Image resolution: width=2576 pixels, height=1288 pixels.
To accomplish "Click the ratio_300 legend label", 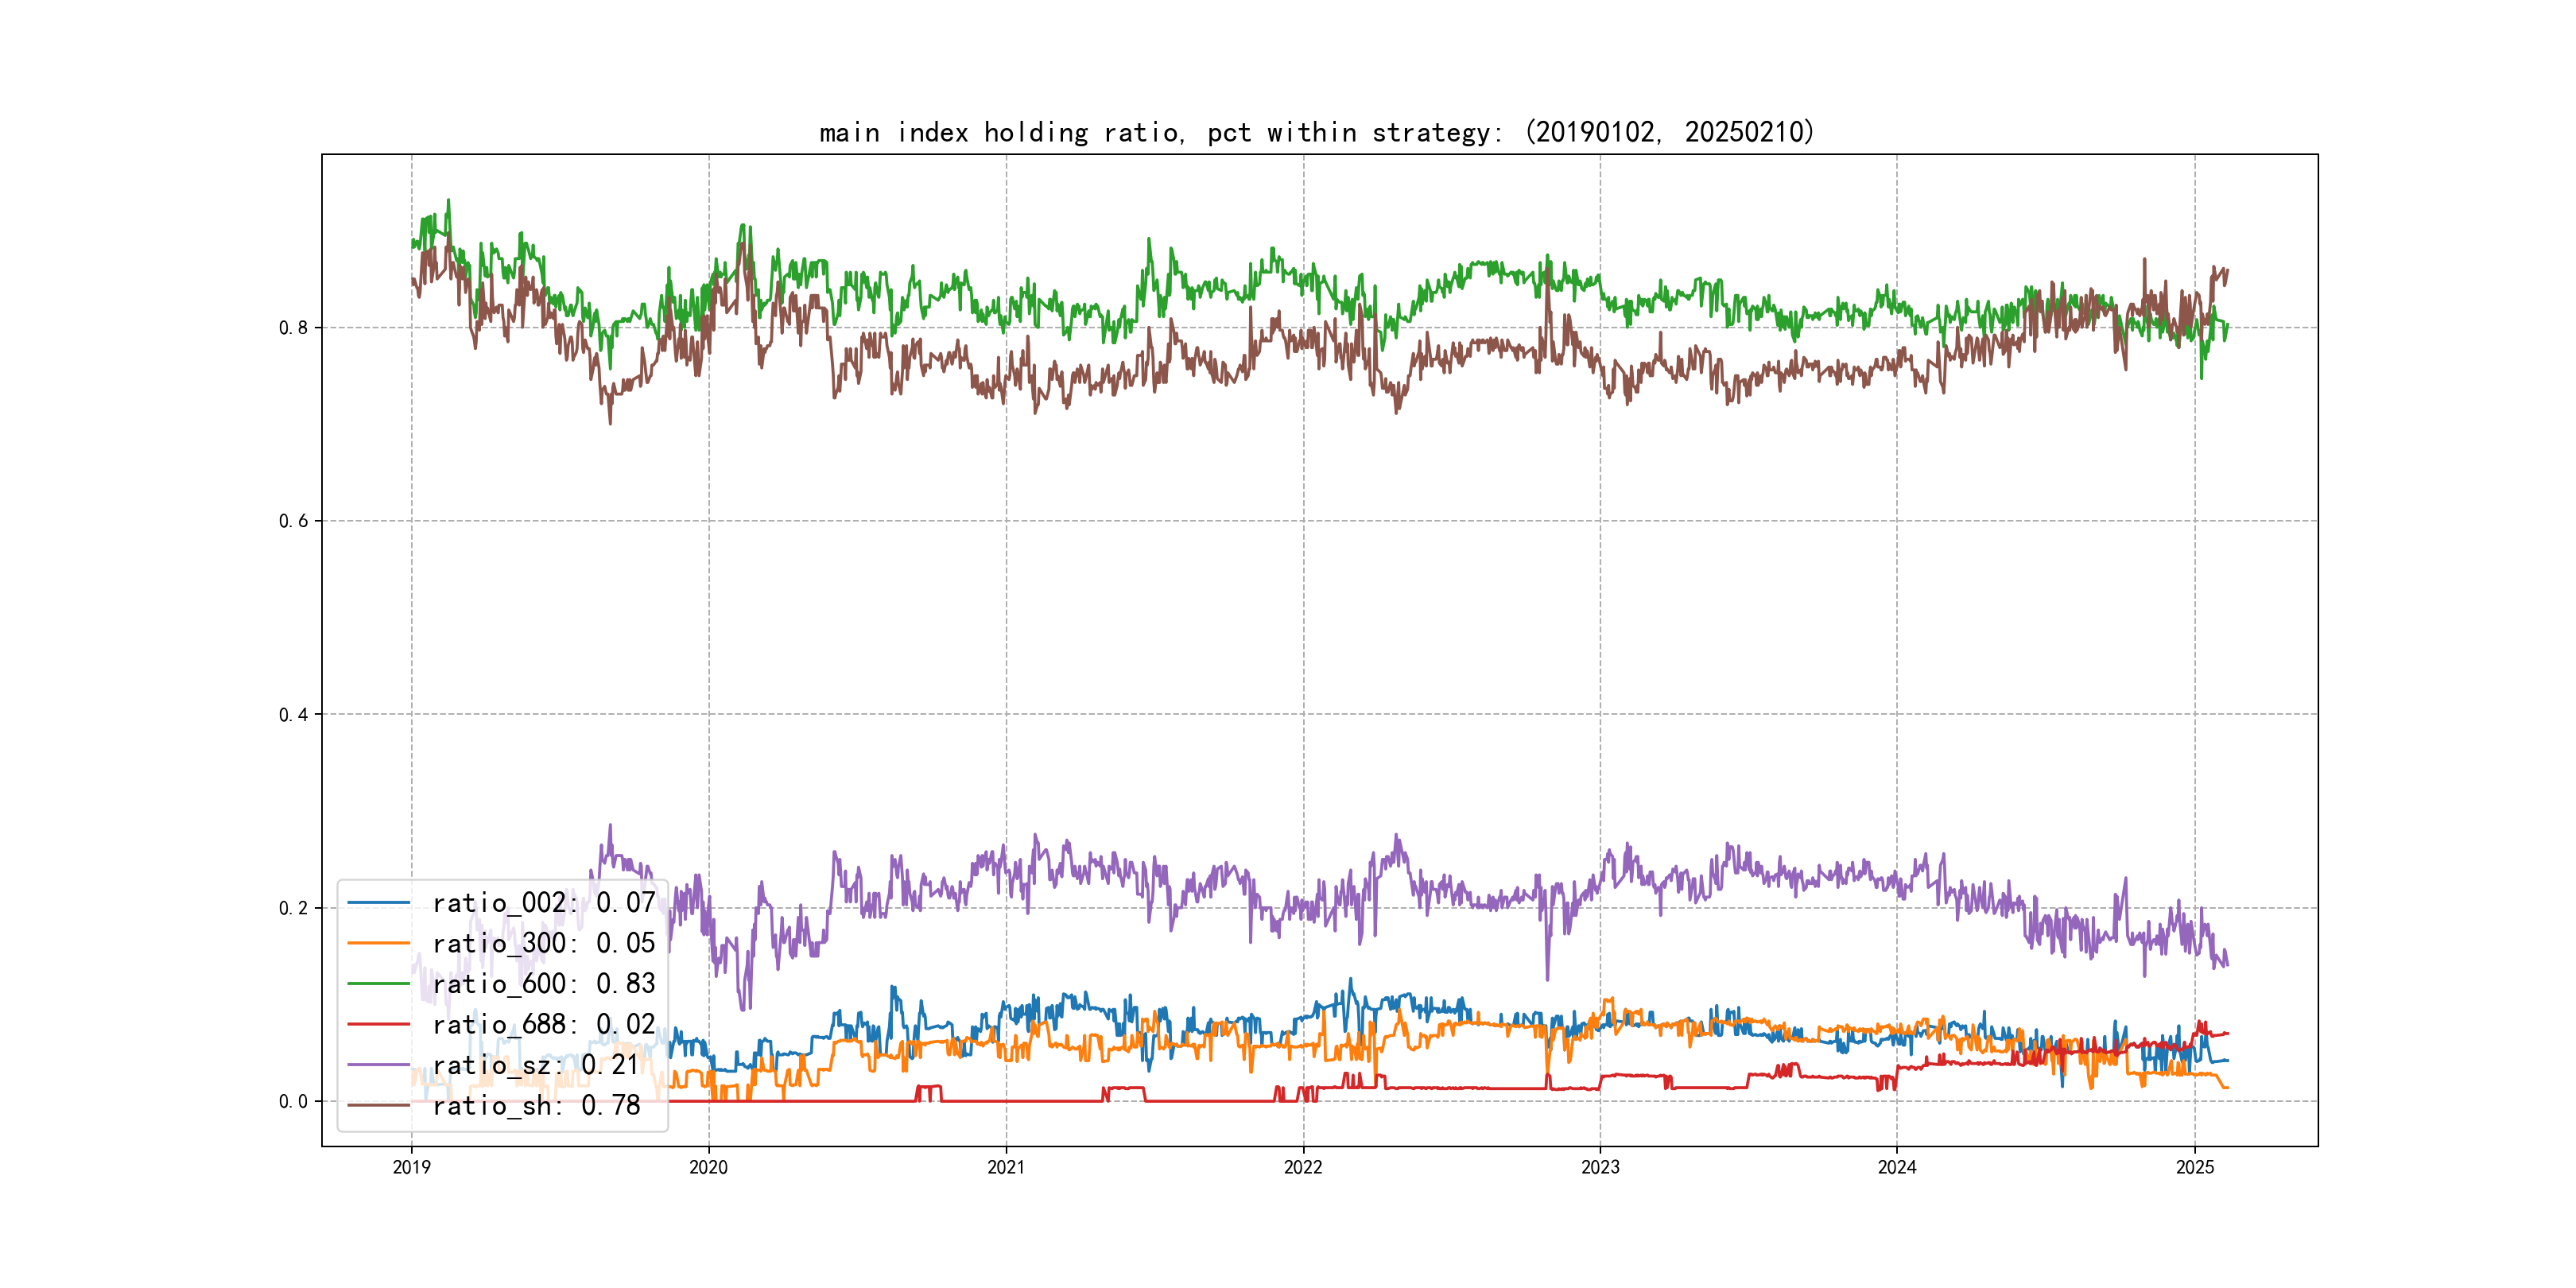I will (x=543, y=943).
